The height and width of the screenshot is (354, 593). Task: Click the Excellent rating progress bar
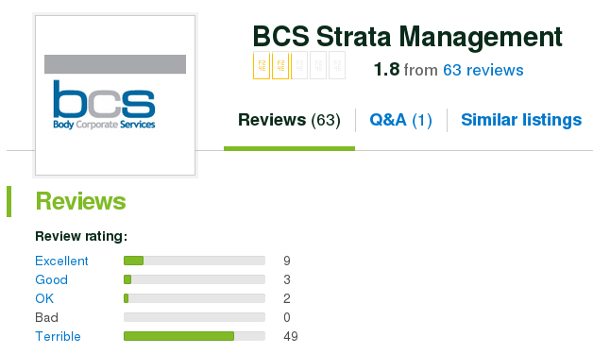[195, 261]
